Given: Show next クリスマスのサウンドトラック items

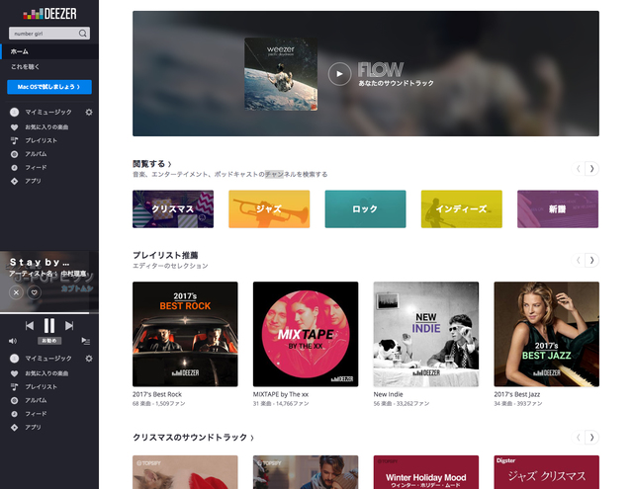Looking at the screenshot, I should 591,438.
